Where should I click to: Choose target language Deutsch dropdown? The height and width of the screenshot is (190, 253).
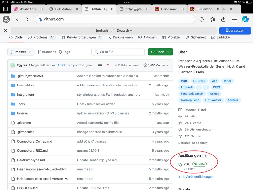(x=124, y=30)
